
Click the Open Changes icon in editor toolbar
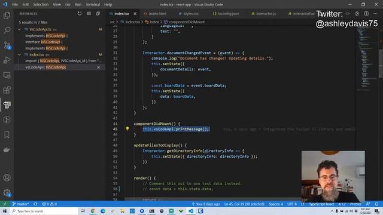(357, 14)
